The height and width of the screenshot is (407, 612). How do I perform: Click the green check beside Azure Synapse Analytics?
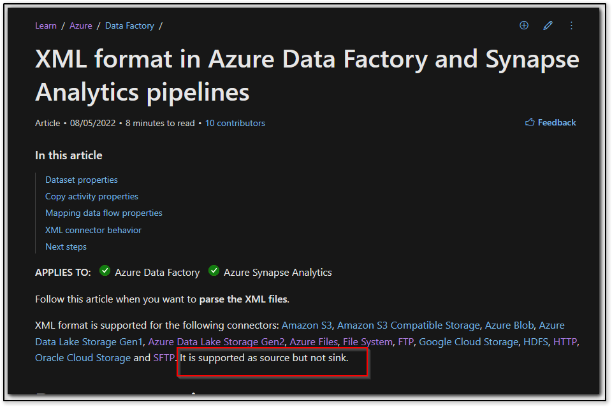click(214, 271)
